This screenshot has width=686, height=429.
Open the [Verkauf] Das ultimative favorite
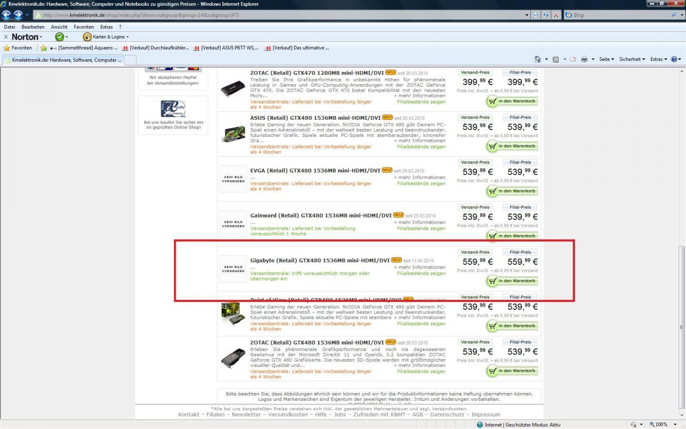pyautogui.click(x=297, y=48)
